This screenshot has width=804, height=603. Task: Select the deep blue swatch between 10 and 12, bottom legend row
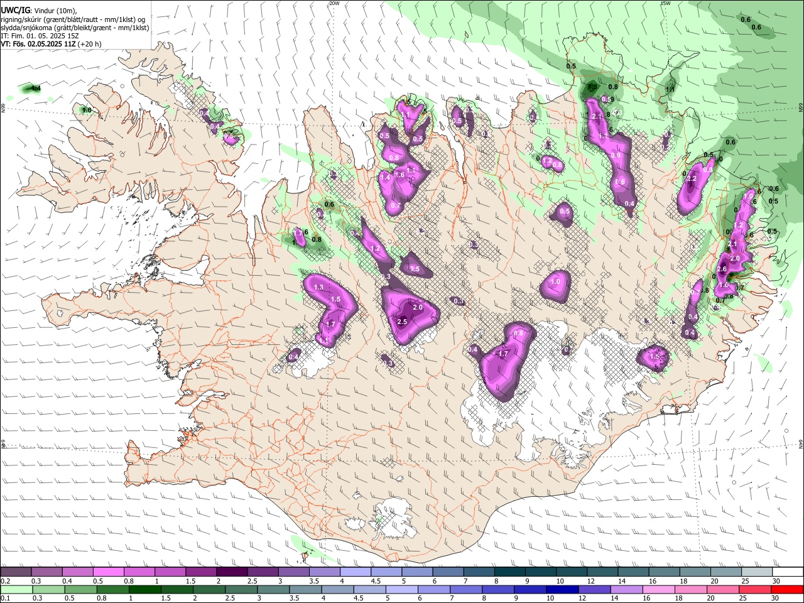tap(562, 590)
